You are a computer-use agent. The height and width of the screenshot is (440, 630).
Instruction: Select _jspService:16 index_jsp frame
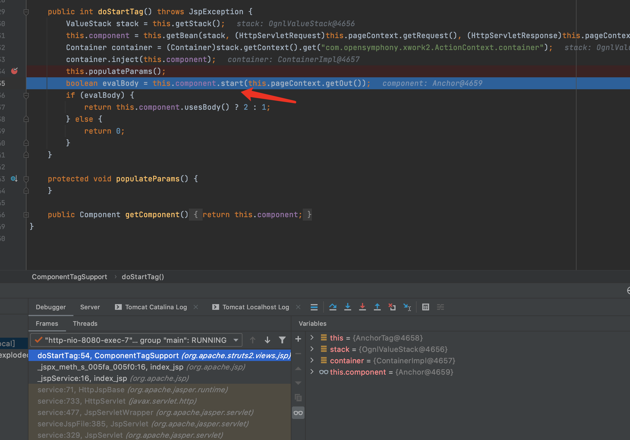click(160, 378)
